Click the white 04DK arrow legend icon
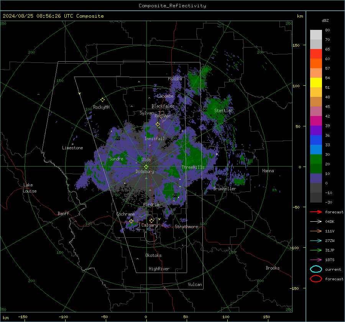Screen dimensions: 345x322 tap(316, 221)
